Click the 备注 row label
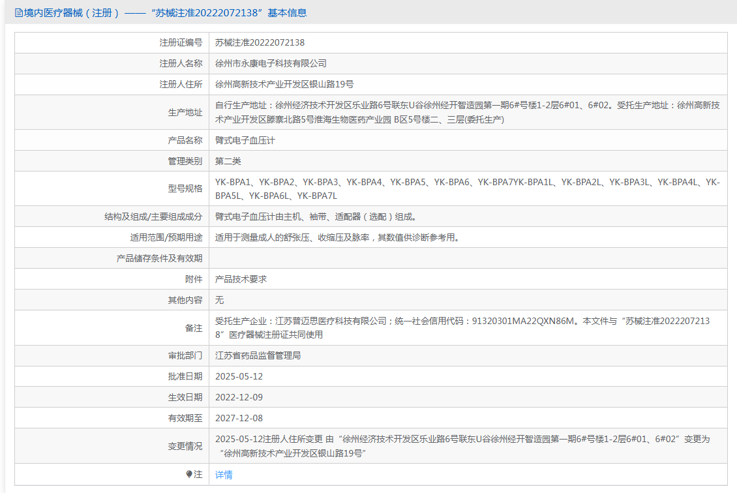737x493 pixels. click(x=194, y=327)
